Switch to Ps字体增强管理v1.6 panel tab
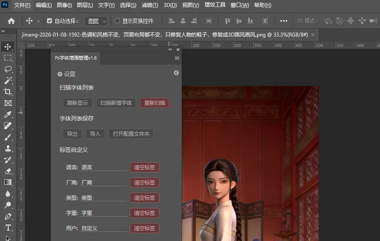 click(x=76, y=58)
